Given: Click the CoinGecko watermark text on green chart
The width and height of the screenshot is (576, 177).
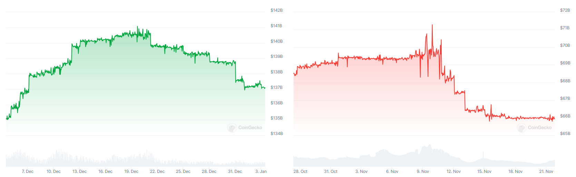Looking at the screenshot, I should tap(250, 128).
